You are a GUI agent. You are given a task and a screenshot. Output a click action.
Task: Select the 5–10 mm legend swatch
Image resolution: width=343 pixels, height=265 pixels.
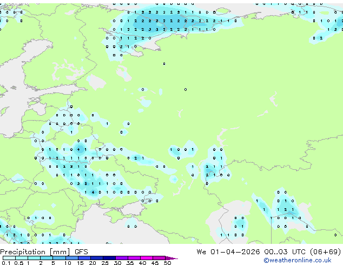[x=60, y=258]
